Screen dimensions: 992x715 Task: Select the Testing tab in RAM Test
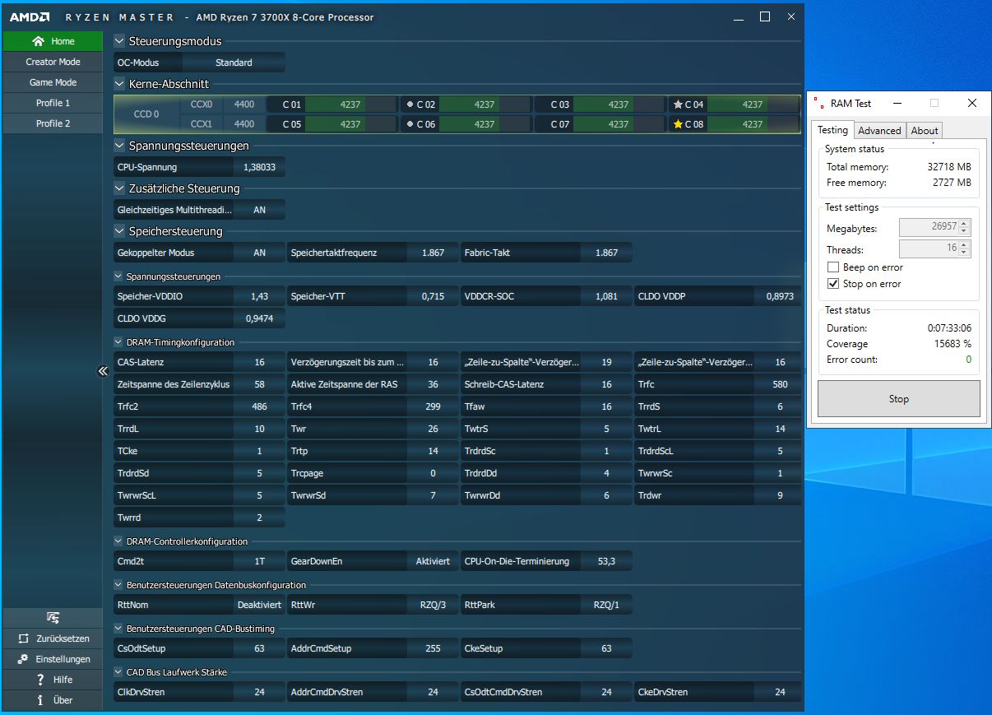(x=832, y=130)
